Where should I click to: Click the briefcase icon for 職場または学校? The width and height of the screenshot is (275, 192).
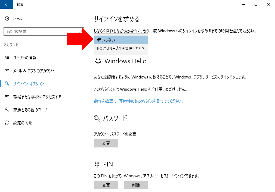tap(7, 97)
